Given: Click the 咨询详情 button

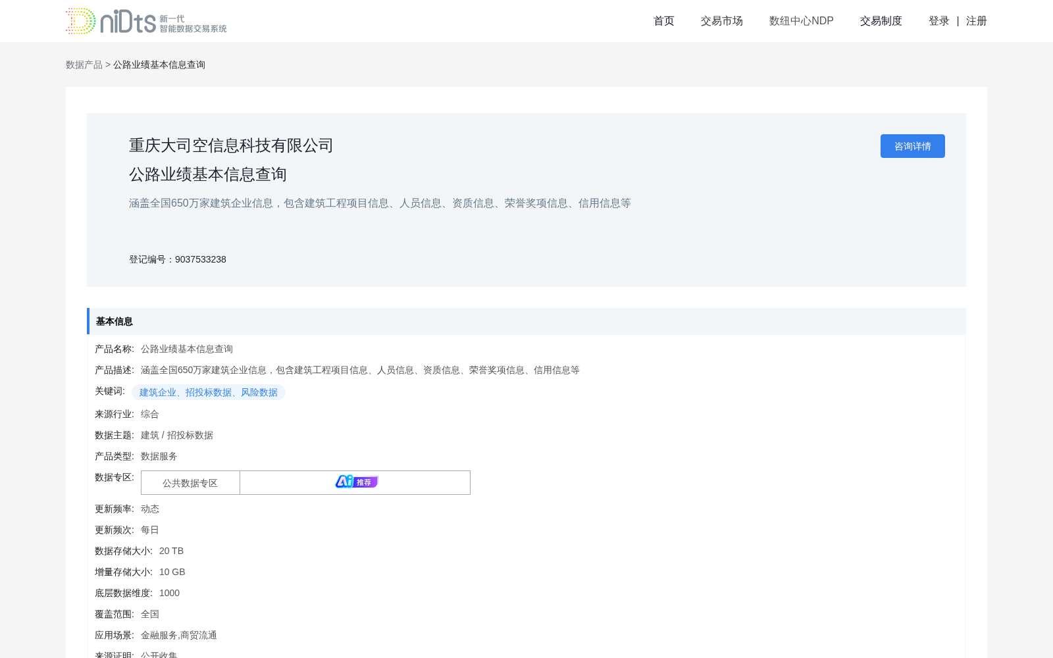Looking at the screenshot, I should pyautogui.click(x=912, y=146).
